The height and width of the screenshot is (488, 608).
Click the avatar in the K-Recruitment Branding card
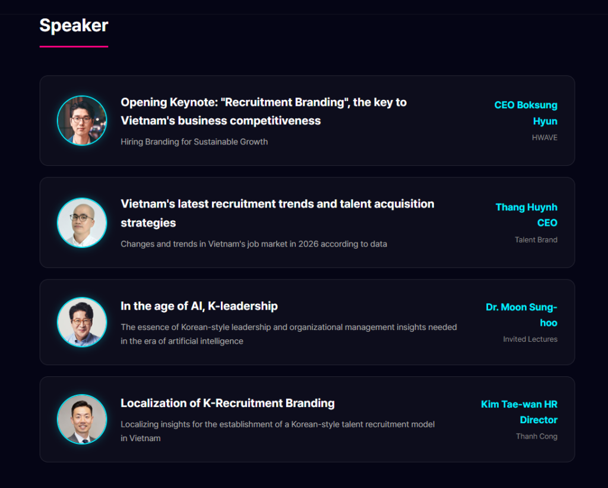point(82,419)
